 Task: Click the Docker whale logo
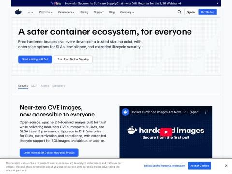tap(19, 12)
